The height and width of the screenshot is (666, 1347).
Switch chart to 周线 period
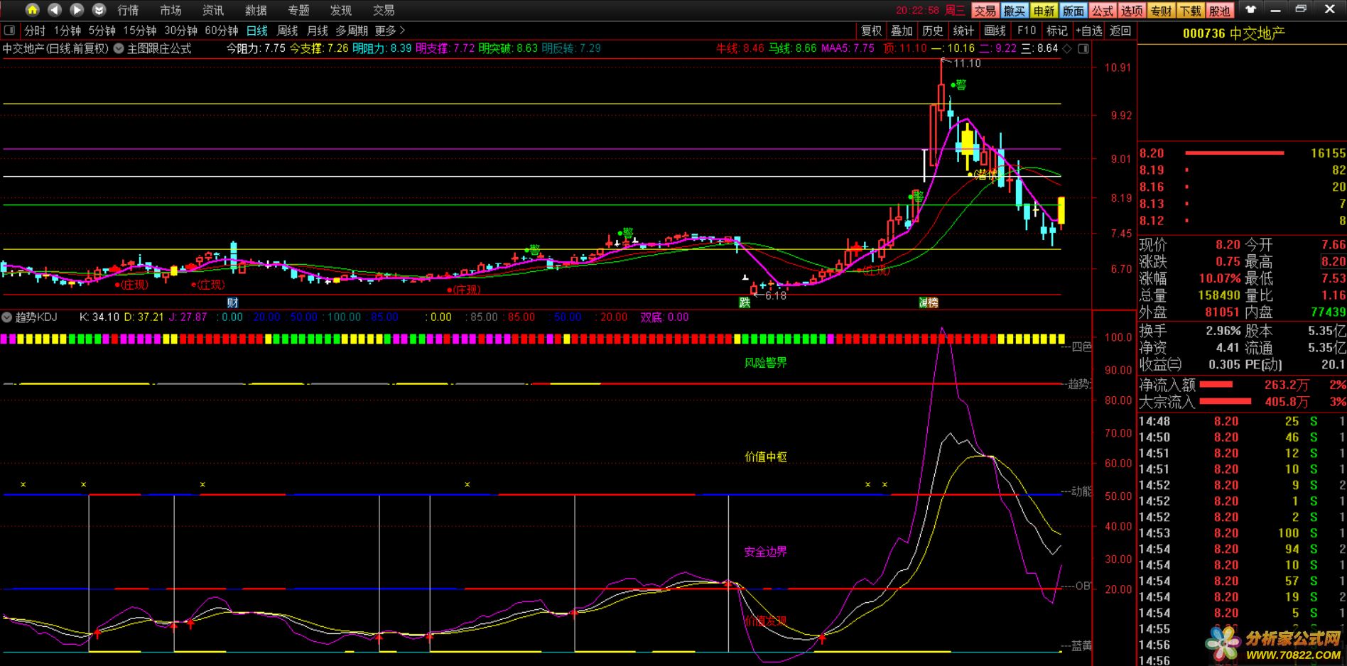[x=287, y=31]
